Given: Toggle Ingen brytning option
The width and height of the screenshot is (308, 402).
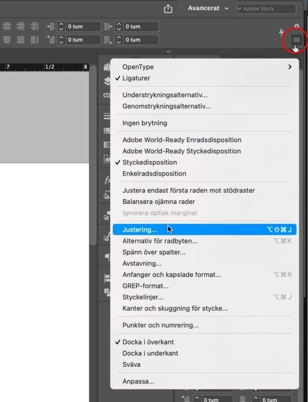Looking at the screenshot, I should 205,123.
